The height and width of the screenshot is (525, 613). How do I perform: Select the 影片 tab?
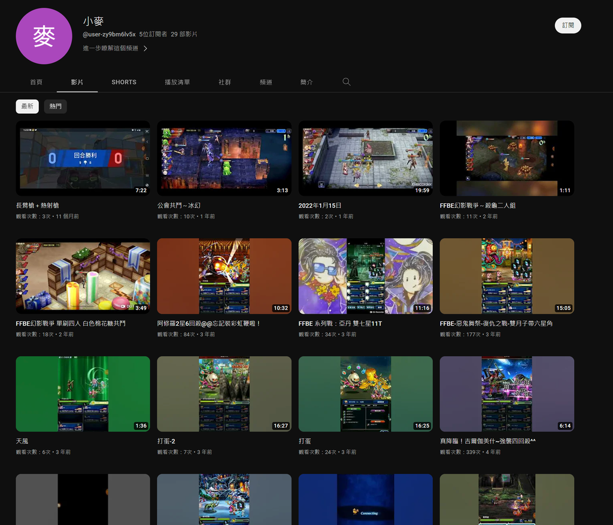pos(77,82)
